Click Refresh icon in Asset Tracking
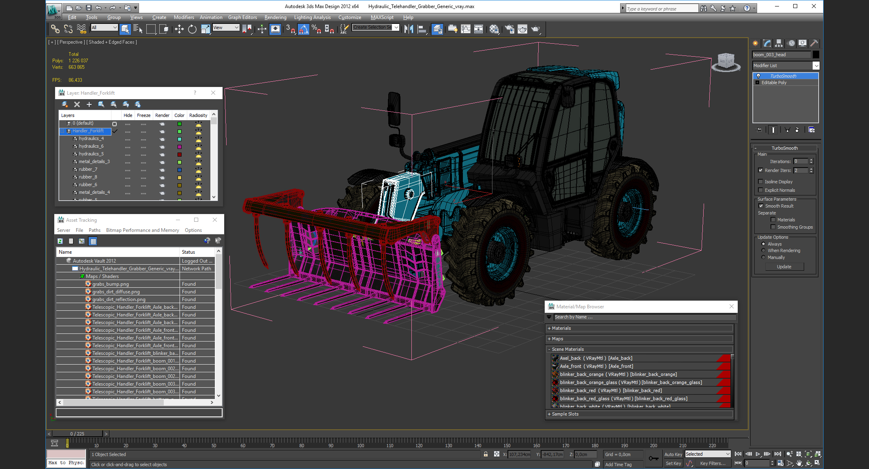Viewport: 869px width, 469px height. 60,241
